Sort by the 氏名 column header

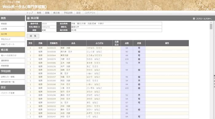coord(73,43)
